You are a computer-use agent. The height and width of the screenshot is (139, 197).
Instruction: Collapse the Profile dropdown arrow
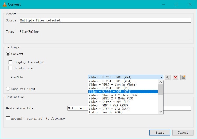[161, 77]
